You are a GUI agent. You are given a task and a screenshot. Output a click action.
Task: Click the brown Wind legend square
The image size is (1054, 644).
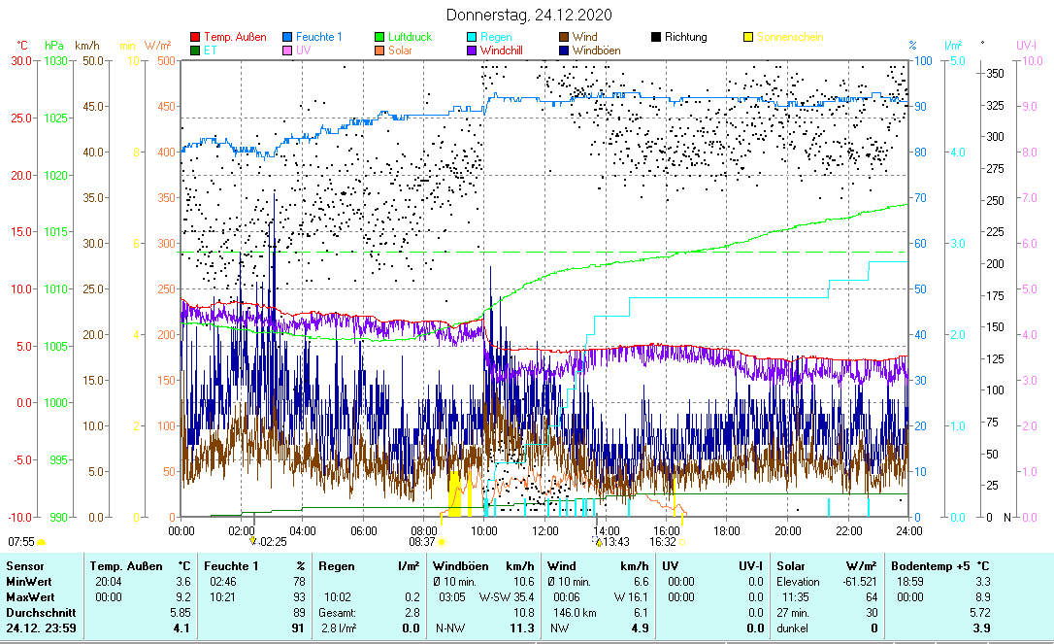(x=564, y=38)
